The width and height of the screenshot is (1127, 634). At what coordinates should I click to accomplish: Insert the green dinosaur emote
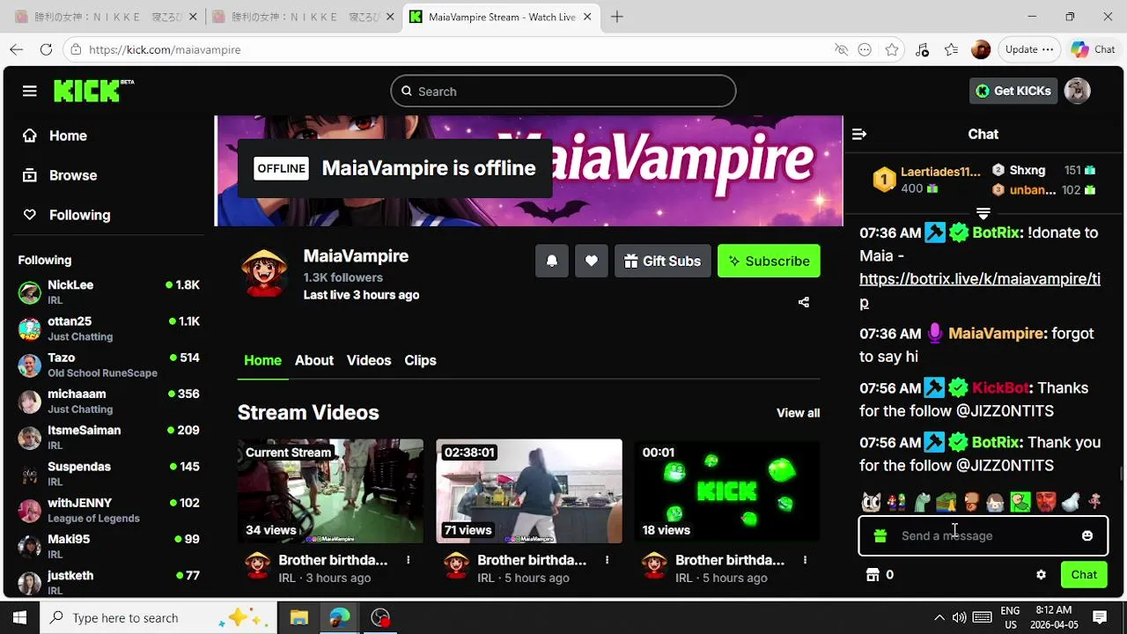pos(921,503)
